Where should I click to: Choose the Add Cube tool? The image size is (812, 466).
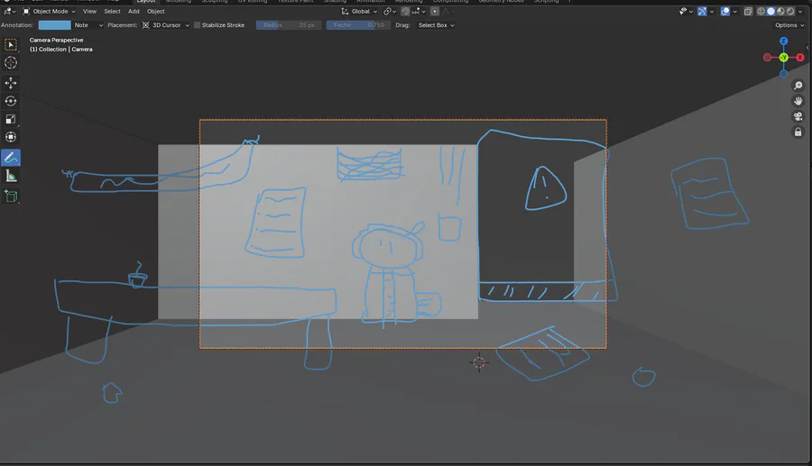click(x=10, y=196)
